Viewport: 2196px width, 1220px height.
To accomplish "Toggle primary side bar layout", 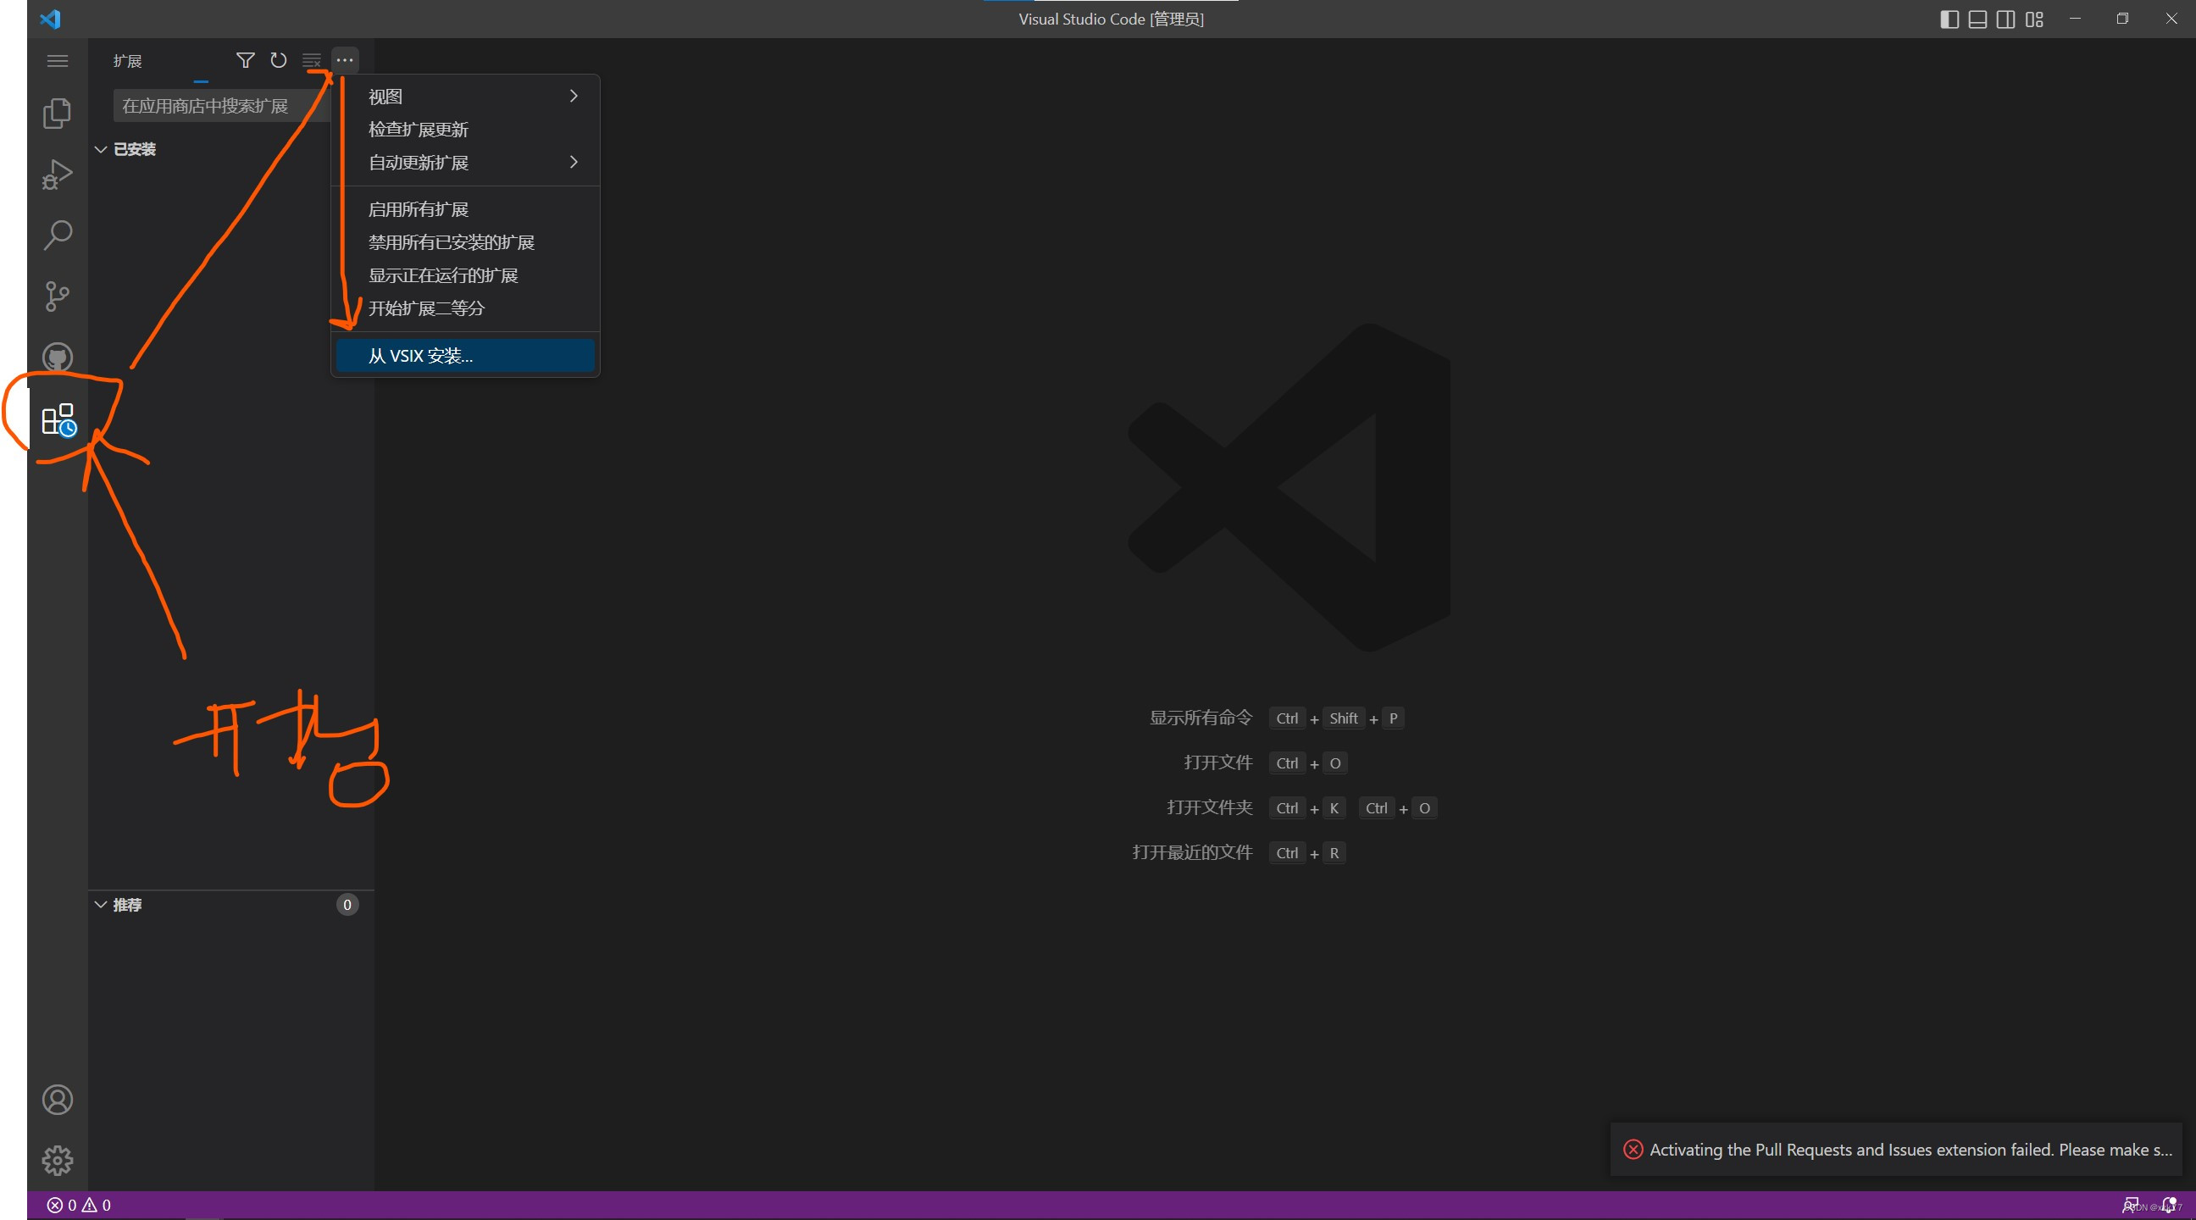I will coord(1949,19).
